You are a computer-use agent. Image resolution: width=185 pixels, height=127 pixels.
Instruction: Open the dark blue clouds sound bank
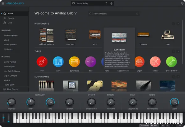168,86
